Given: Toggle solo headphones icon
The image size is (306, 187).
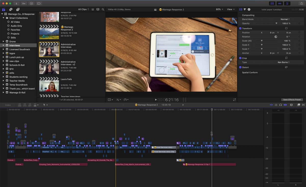Looking at the screenshot, I should tap(280, 105).
